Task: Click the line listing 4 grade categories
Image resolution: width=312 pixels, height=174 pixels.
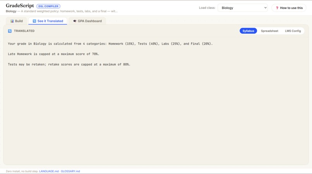Action: [x=110, y=44]
